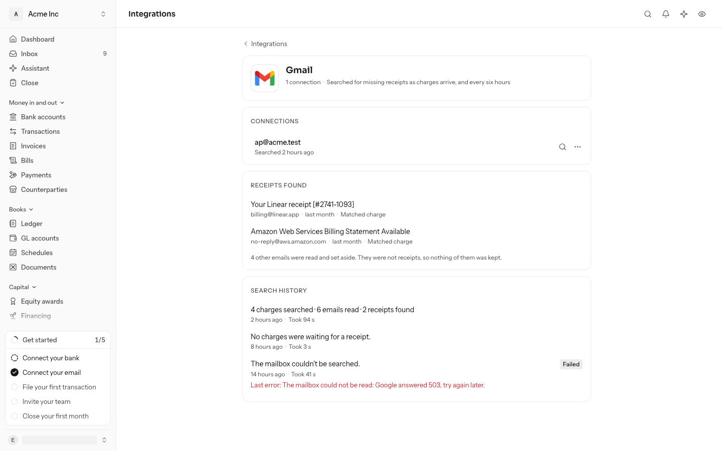Open GL accounts icon
This screenshot has height=451, width=722.
point(13,238)
